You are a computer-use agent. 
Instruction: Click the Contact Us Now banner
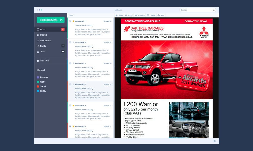click(x=196, y=21)
